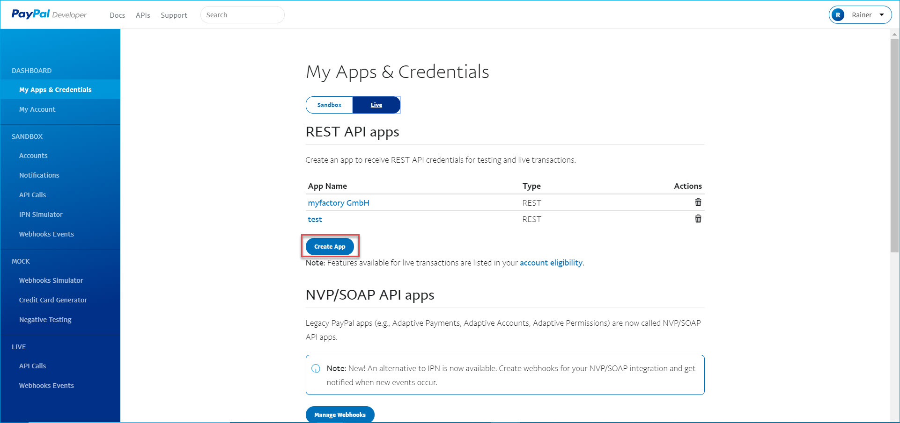Open the Docs menu
900x423 pixels.
coord(117,15)
